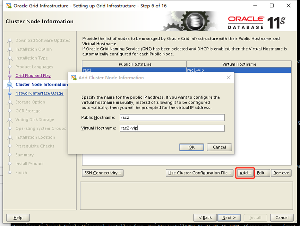The image size is (300, 226).
Task: Click the Installation Type step
Action: [x=32, y=58]
